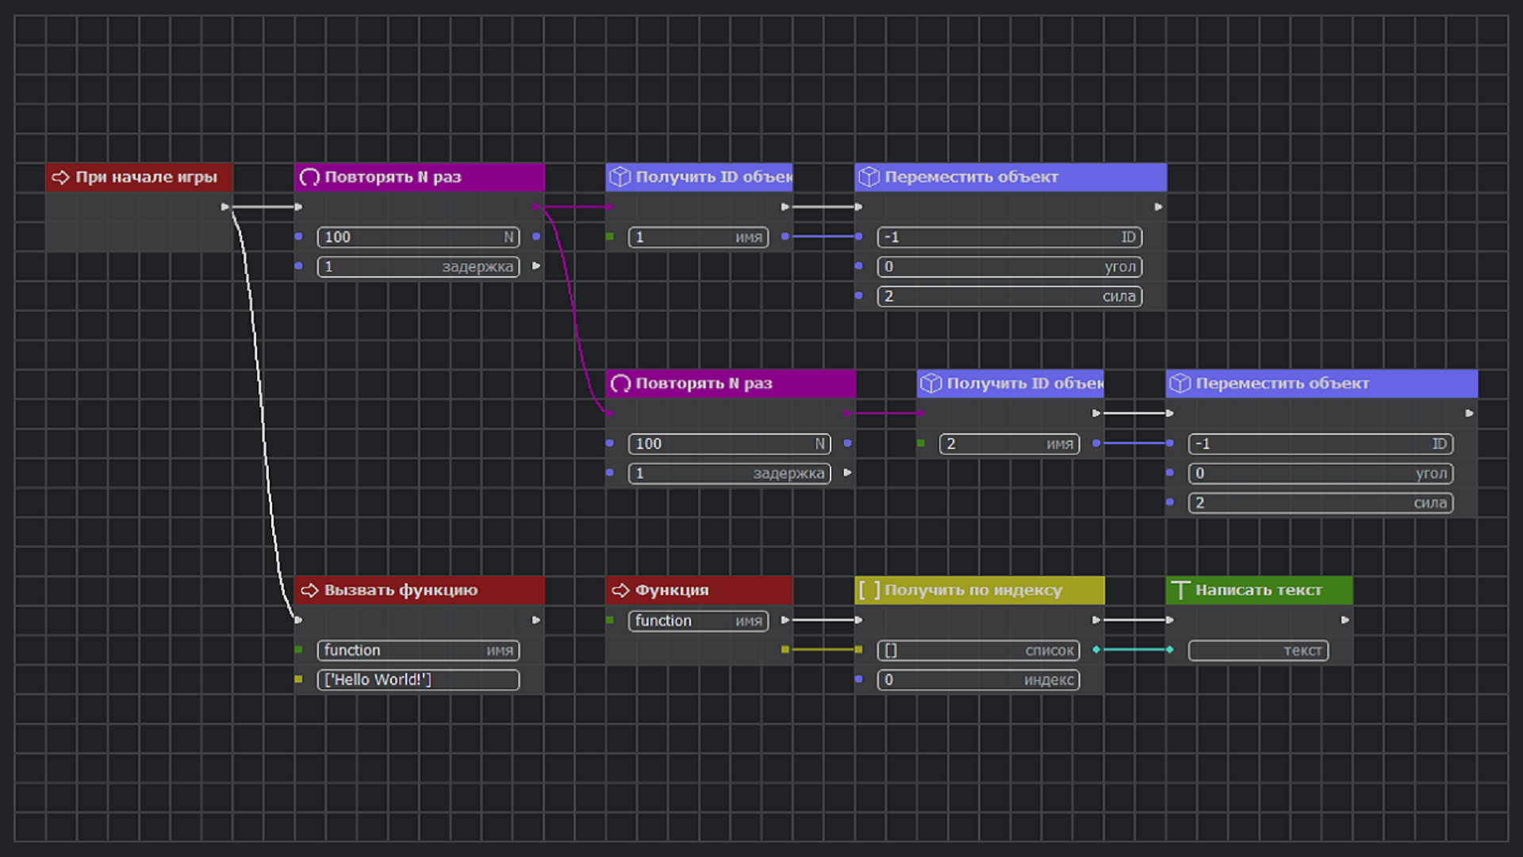
Task: Click the yellow input pin next to ['Hello World!']
Action: (x=298, y=679)
